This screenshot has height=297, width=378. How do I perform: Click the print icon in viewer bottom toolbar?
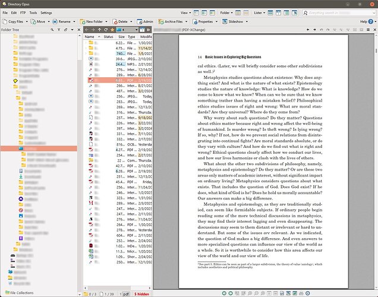coord(301,293)
